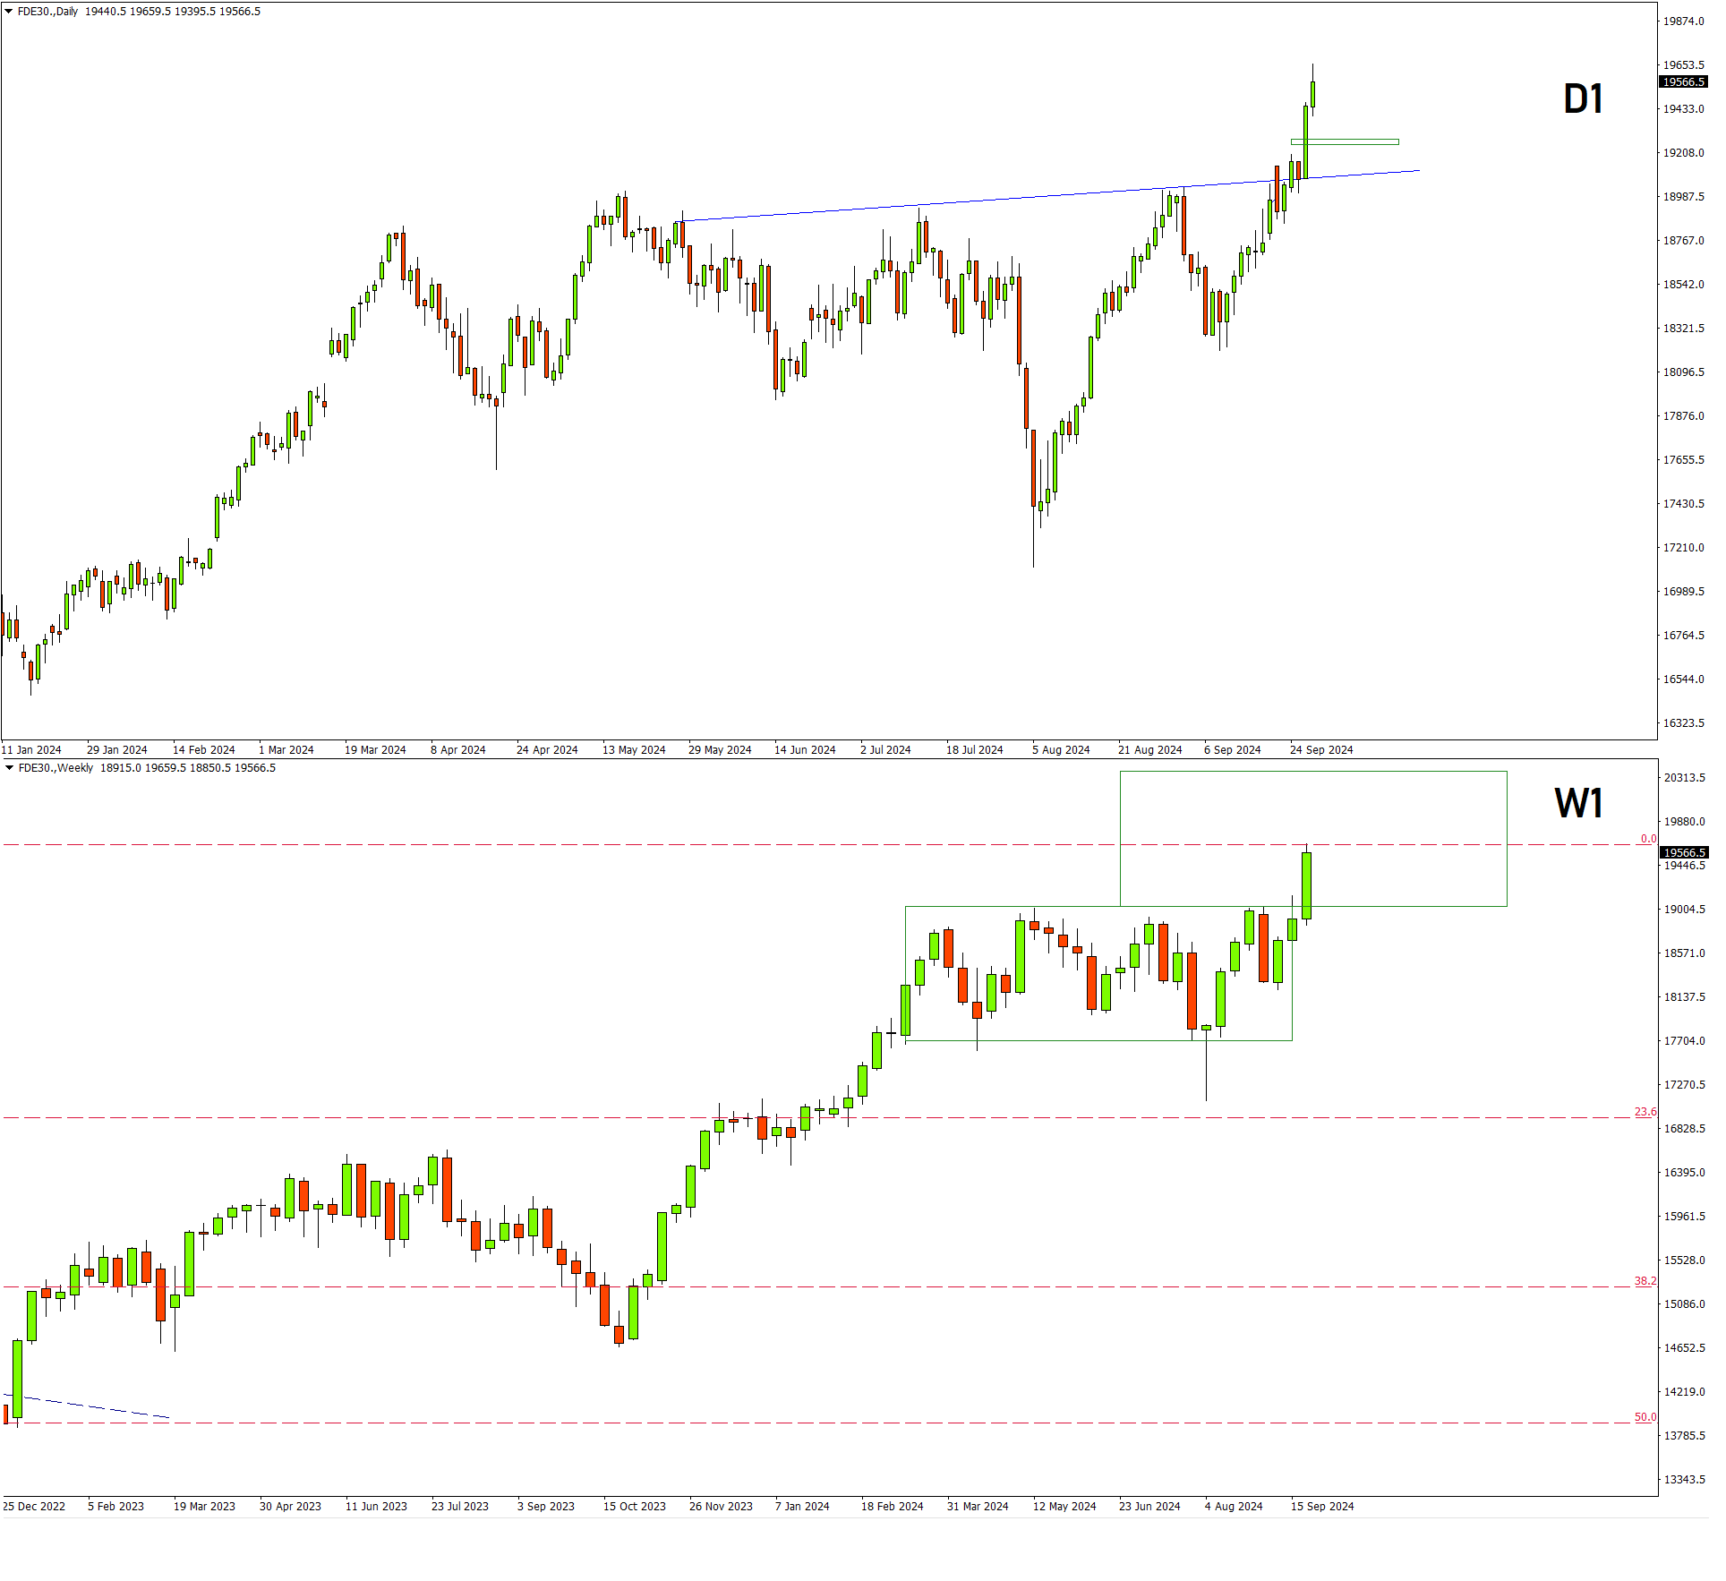Select the W1 text label
1726x1581 pixels.
(x=1578, y=803)
